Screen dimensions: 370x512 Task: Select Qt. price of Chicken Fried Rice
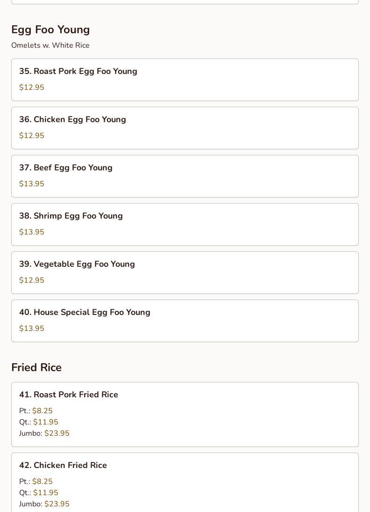pyautogui.click(x=45, y=493)
